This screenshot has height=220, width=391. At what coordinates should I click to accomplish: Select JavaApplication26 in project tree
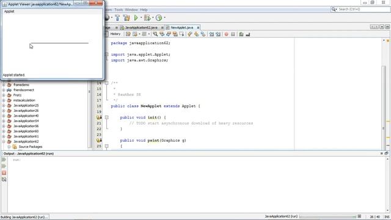click(26, 111)
